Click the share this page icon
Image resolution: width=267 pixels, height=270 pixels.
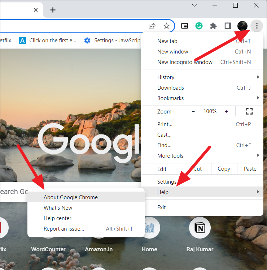152,26
